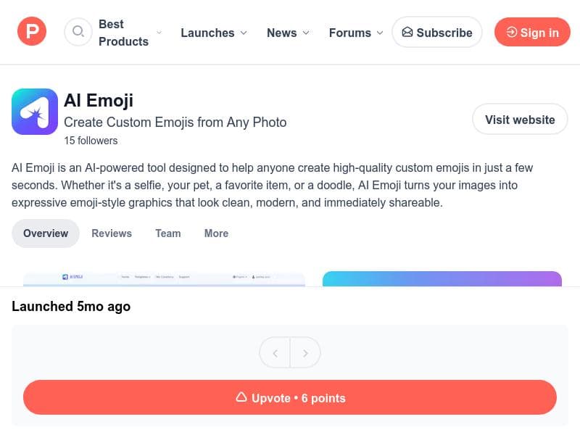Click the 15 followers link
The height and width of the screenshot is (435, 580).
(90, 141)
